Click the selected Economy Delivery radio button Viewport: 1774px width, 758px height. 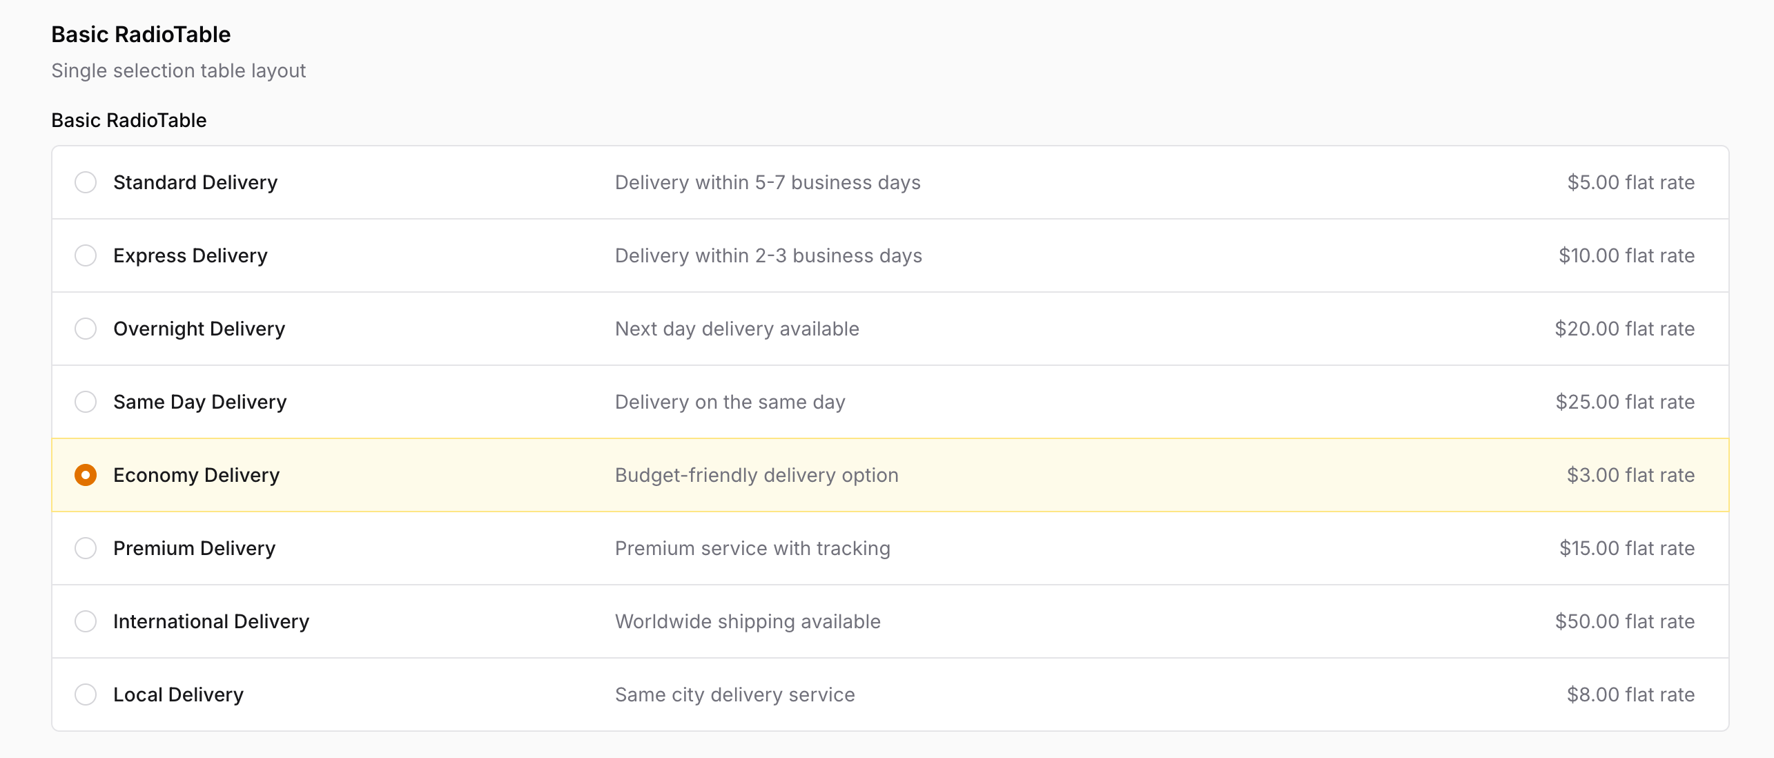pyautogui.click(x=86, y=475)
